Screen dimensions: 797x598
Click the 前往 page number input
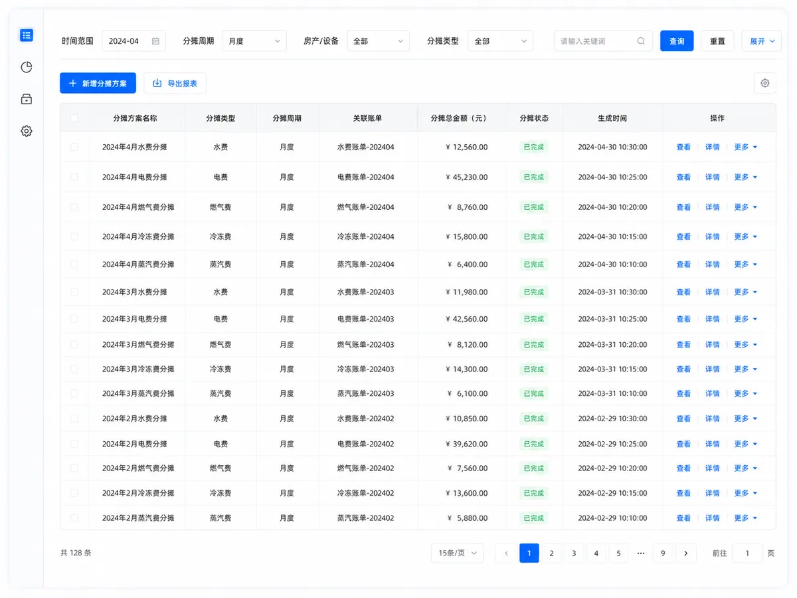[x=747, y=553]
